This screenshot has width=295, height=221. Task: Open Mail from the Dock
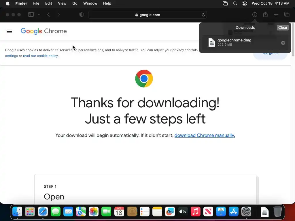68,212
